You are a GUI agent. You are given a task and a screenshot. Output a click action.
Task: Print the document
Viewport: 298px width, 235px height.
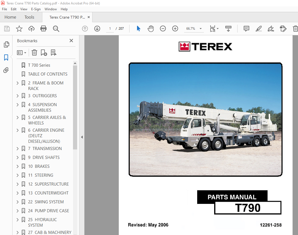(x=43, y=29)
